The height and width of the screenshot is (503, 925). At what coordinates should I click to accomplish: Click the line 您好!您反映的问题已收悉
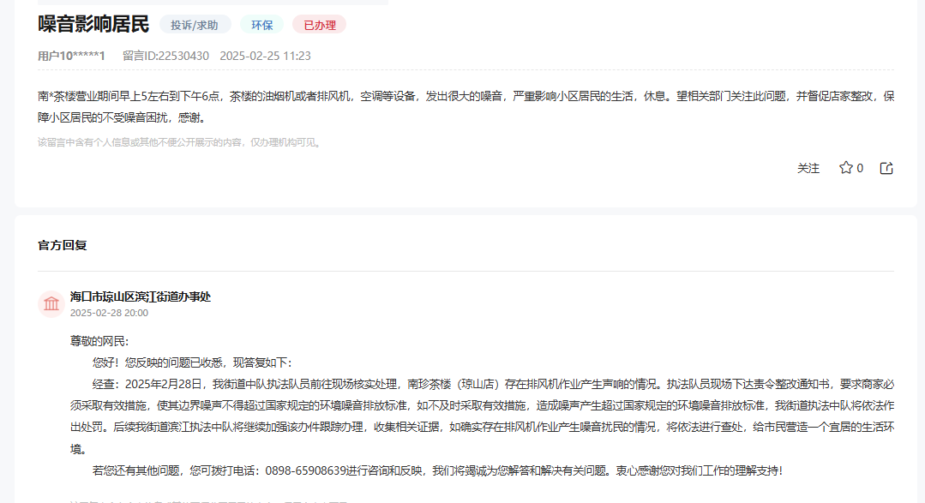(x=192, y=362)
